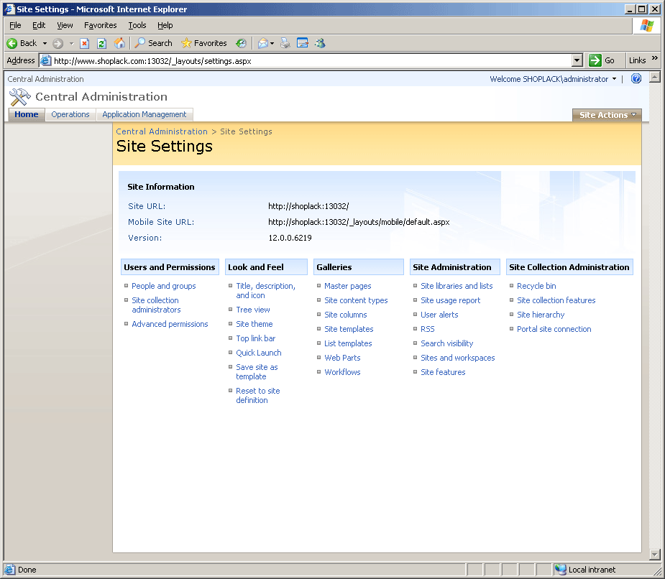Open the Tools menu

click(137, 25)
